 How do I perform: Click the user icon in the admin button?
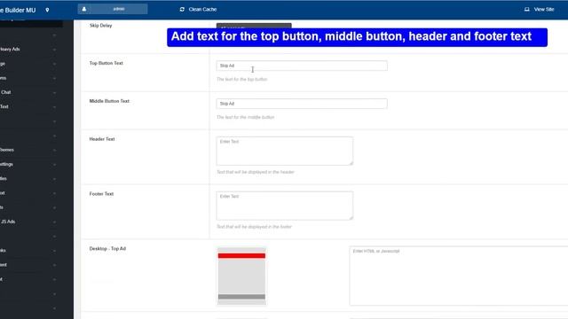point(84,9)
